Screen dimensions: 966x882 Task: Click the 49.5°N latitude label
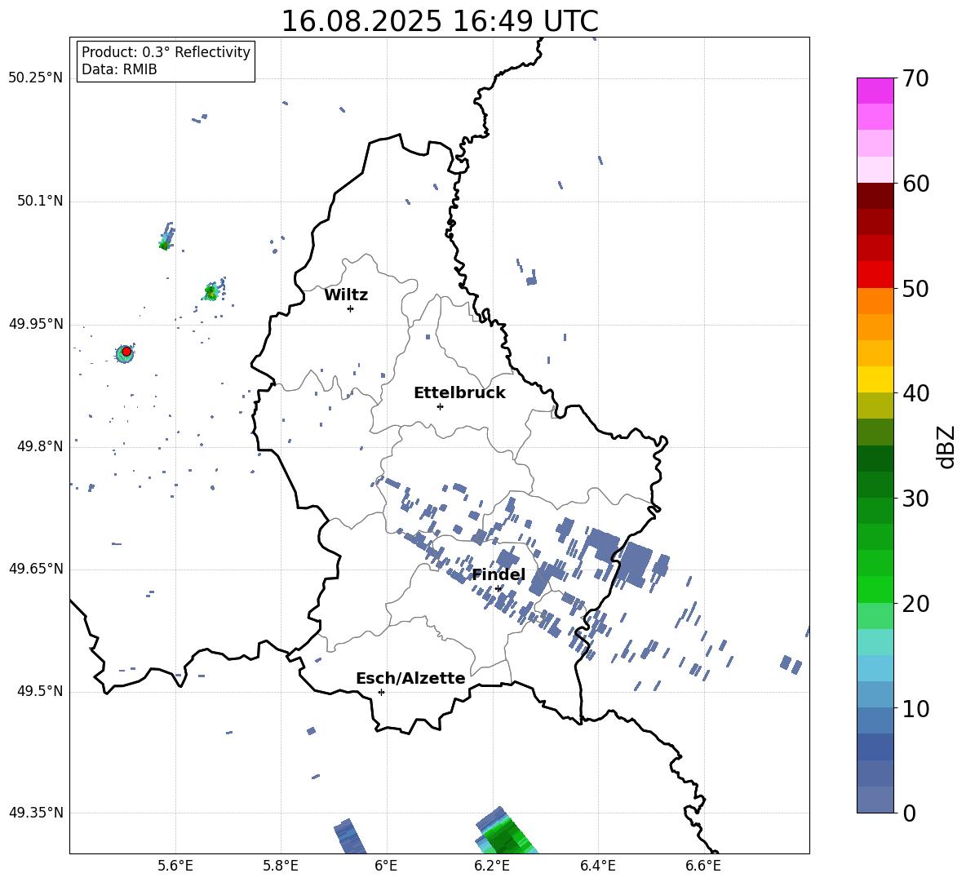(x=40, y=691)
